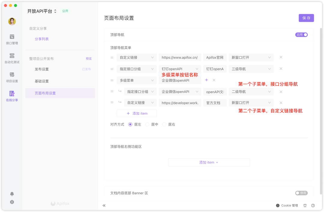Delete the 钉钉openAPI menu row

281,69
